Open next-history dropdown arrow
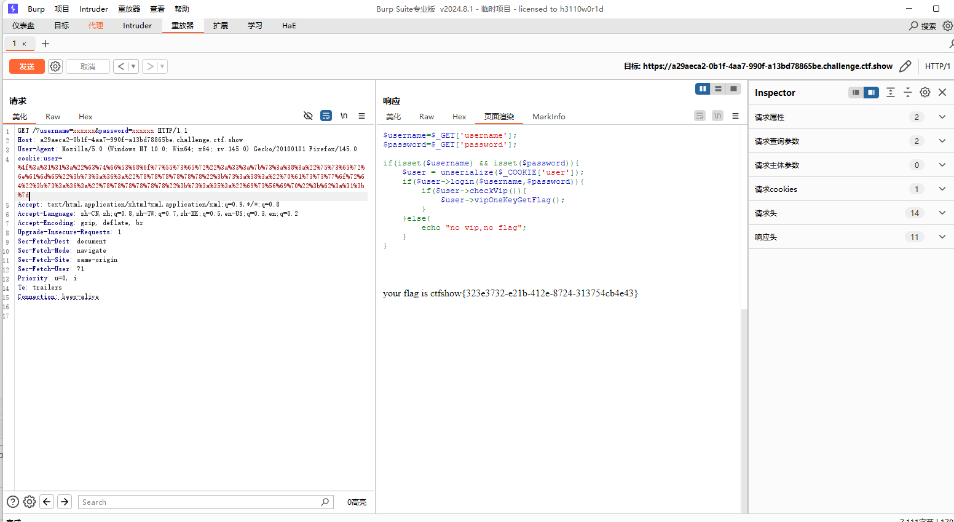The width and height of the screenshot is (954, 522). 162,66
